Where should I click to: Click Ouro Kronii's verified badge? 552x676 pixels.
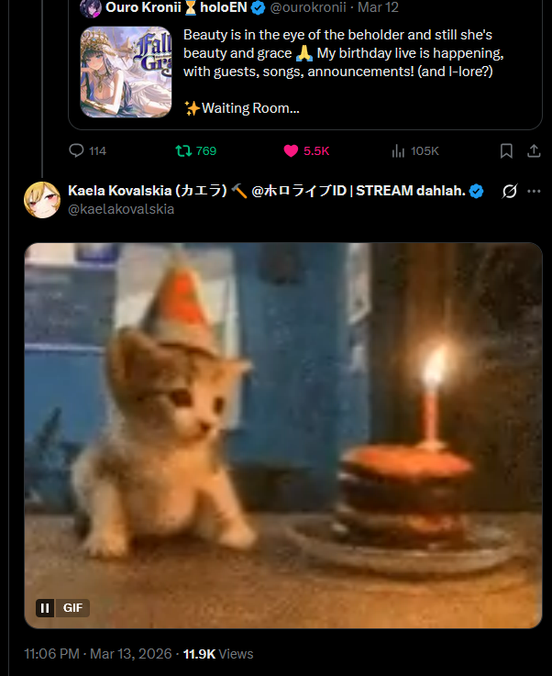tap(258, 7)
